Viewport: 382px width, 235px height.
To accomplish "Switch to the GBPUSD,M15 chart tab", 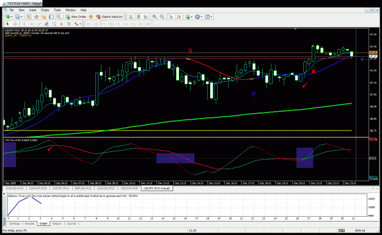I will coord(83,189).
